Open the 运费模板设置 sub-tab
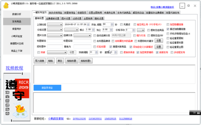 (x=53, y=19)
